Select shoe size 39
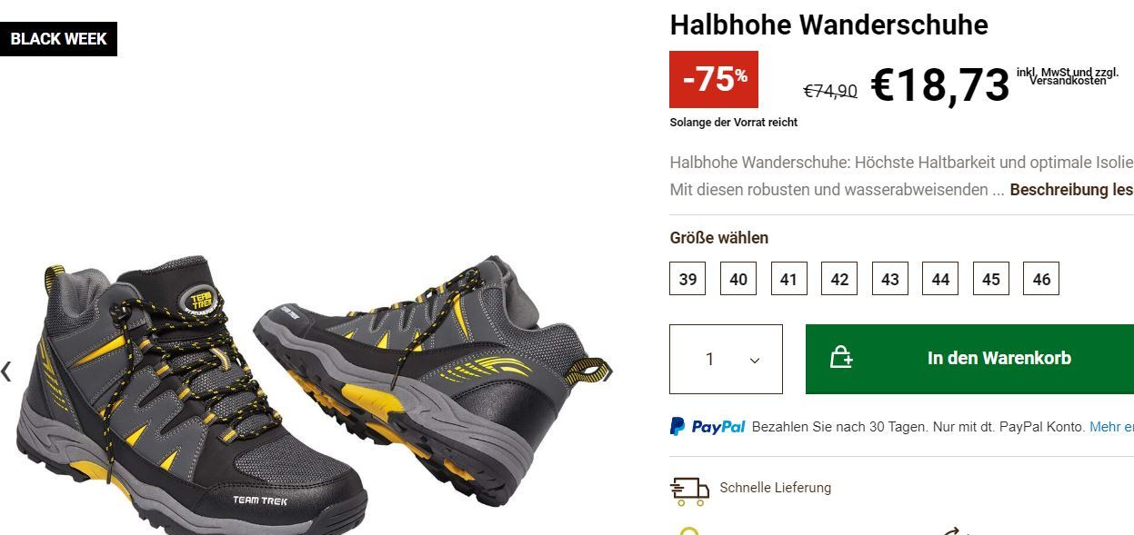This screenshot has width=1134, height=535. (688, 279)
